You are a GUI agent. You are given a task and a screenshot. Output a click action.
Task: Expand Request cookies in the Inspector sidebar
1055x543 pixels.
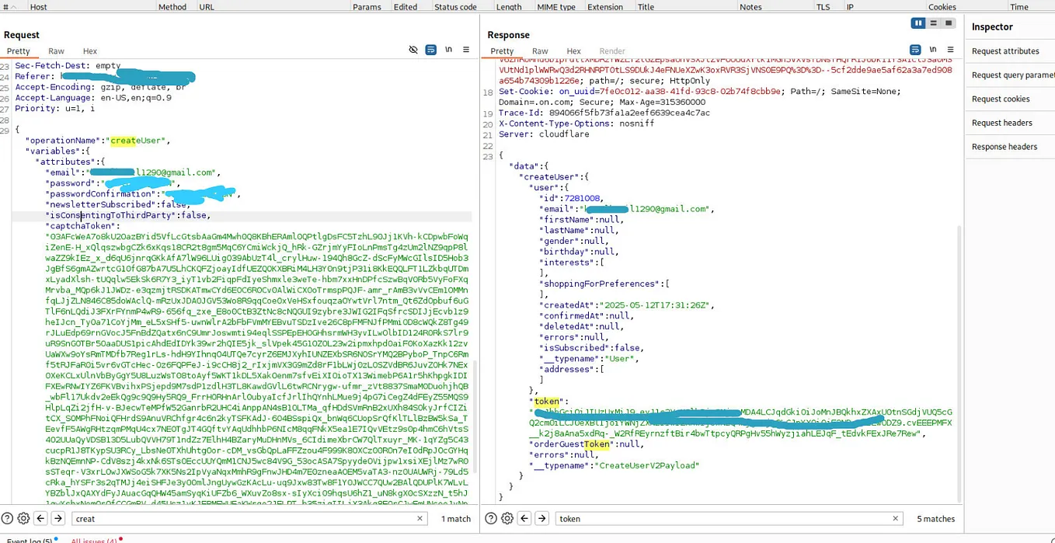(1000, 98)
